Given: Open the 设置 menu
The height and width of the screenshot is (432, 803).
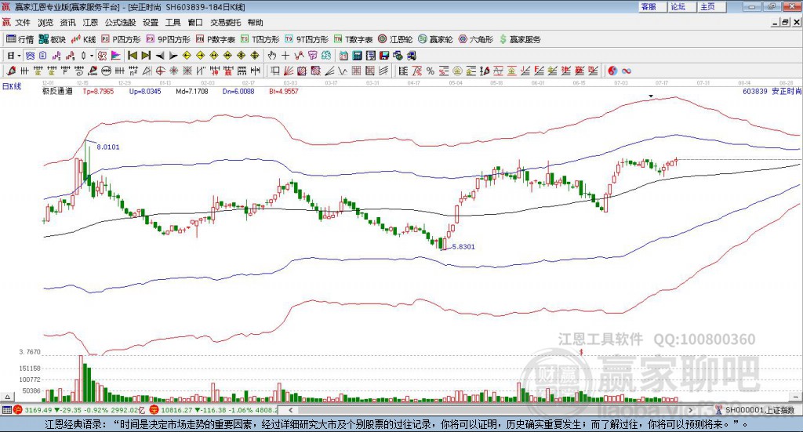Looking at the screenshot, I should pos(151,23).
